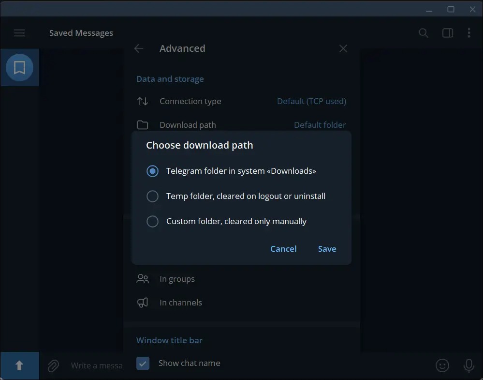Close the Advanced settings panel
This screenshot has height=380, width=483.
point(343,48)
